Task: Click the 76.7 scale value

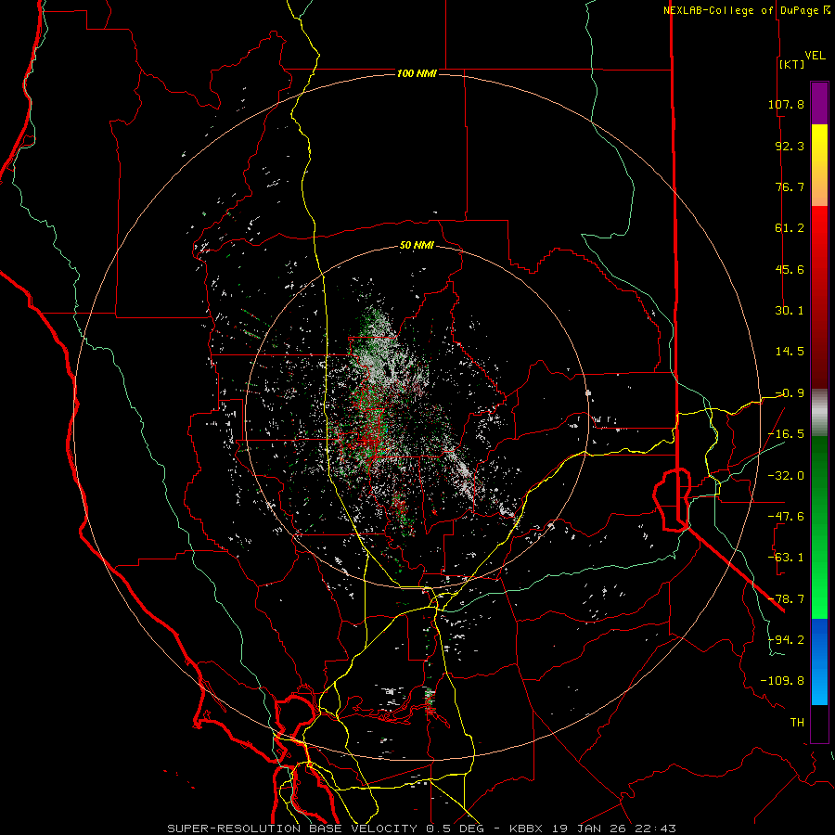Action: tap(790, 186)
